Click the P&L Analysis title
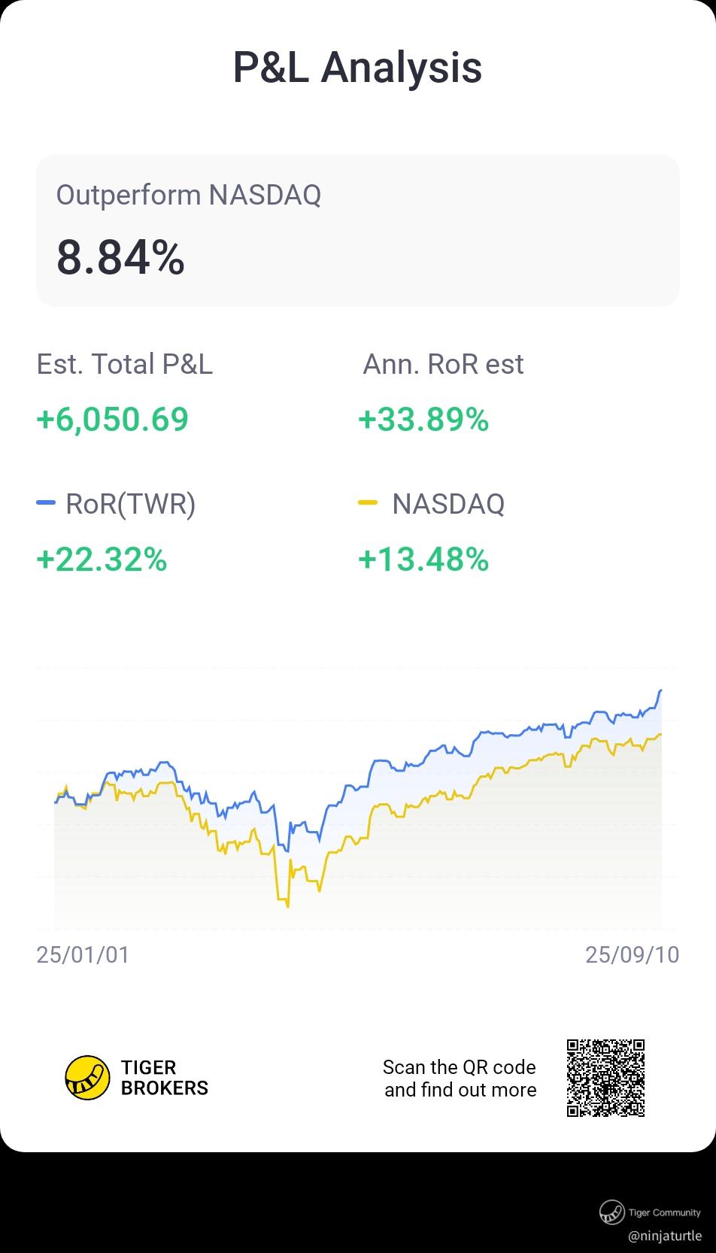The image size is (716, 1253). (x=357, y=67)
